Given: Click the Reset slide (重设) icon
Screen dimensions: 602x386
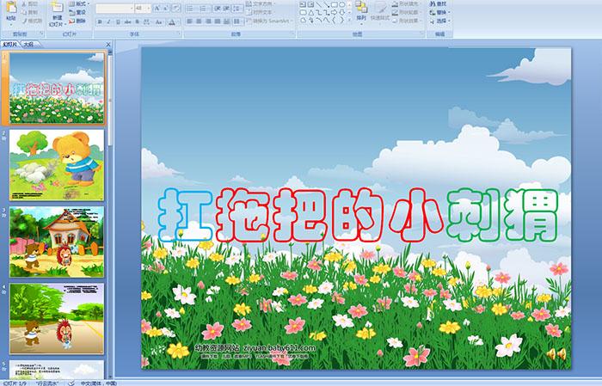Looking at the screenshot, I should coord(78,13).
